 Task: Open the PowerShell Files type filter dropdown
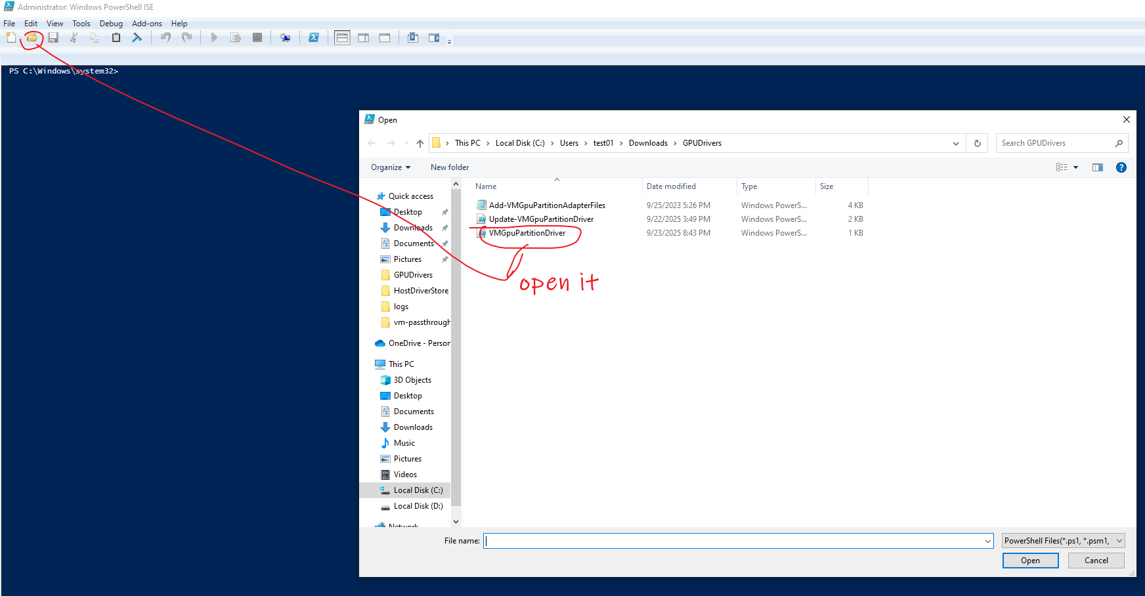(x=1064, y=541)
